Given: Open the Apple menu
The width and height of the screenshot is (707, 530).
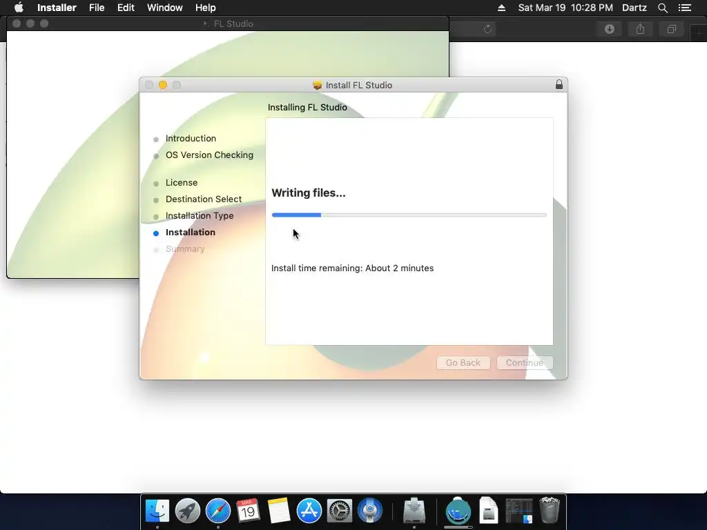Looking at the screenshot, I should pyautogui.click(x=19, y=8).
